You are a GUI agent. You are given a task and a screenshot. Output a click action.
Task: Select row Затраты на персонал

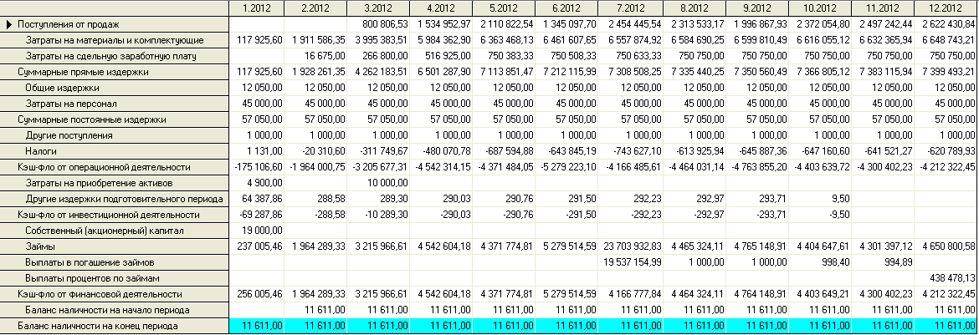[x=115, y=104]
